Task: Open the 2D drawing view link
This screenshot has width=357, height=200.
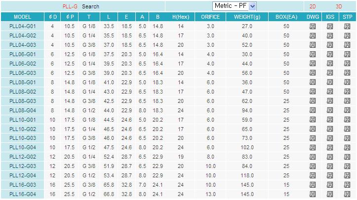Action: tap(313, 7)
